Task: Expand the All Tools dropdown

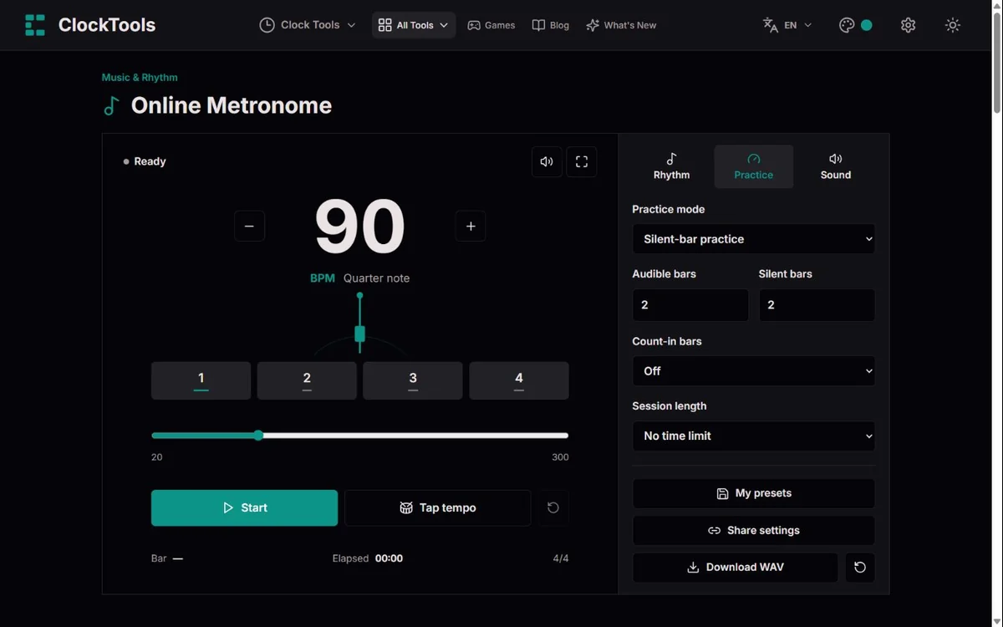Action: pos(414,25)
